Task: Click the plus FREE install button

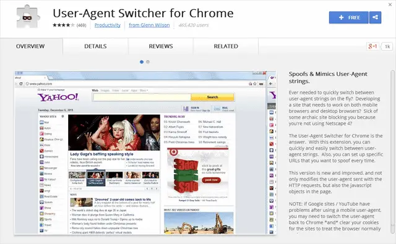Action: tap(349, 17)
